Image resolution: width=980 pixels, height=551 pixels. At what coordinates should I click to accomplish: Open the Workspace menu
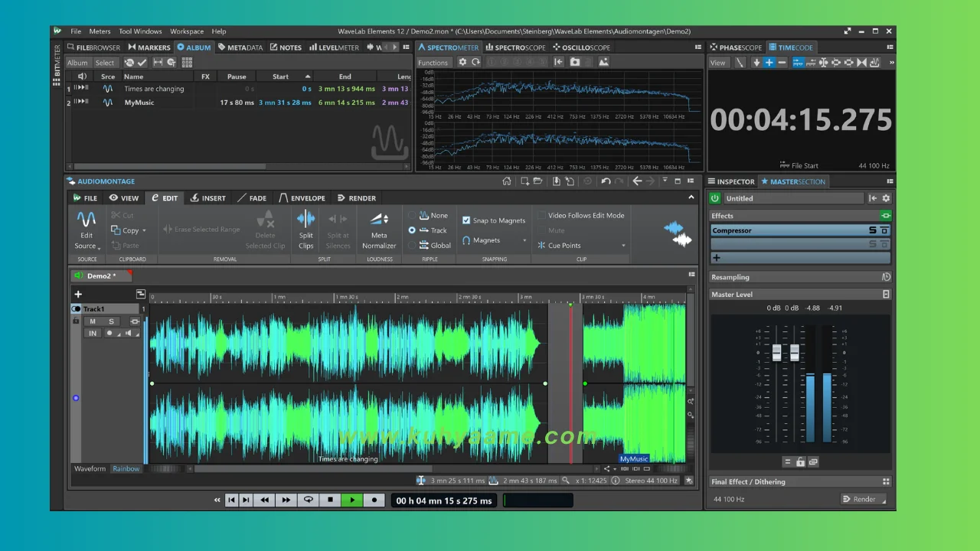click(187, 31)
